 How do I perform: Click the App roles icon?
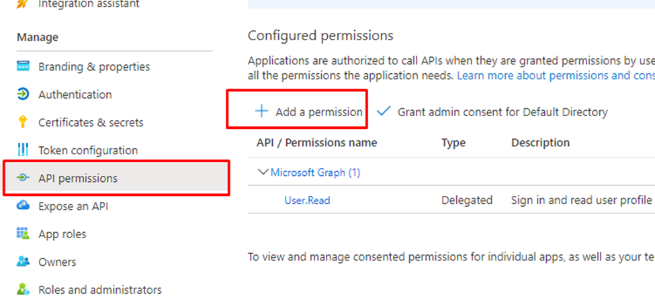[x=24, y=234]
